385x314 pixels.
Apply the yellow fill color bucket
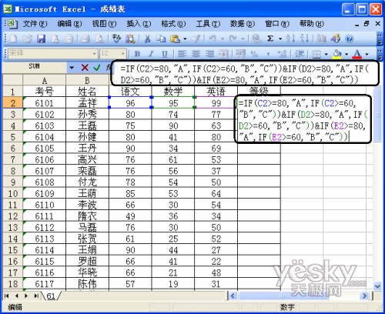pyautogui.click(x=337, y=54)
